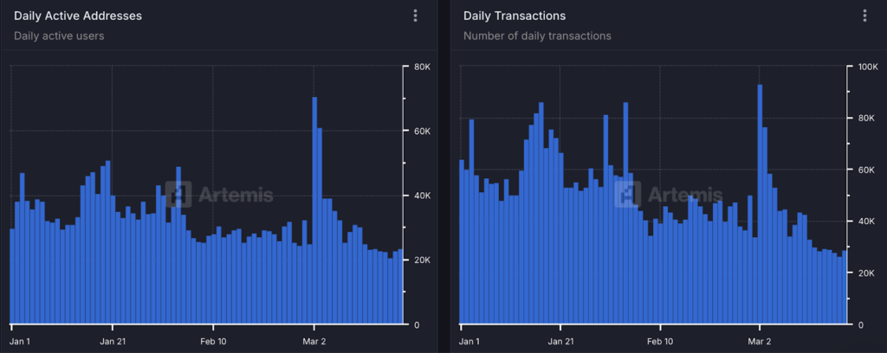Open the Daily Transactions three-dot menu
Screen dimensions: 887x353
click(x=864, y=16)
